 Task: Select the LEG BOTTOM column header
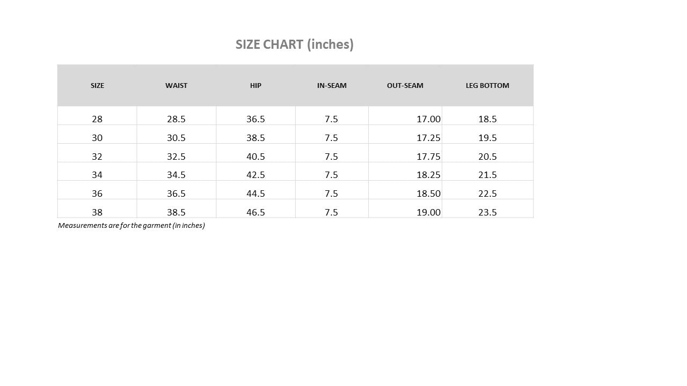pyautogui.click(x=487, y=85)
